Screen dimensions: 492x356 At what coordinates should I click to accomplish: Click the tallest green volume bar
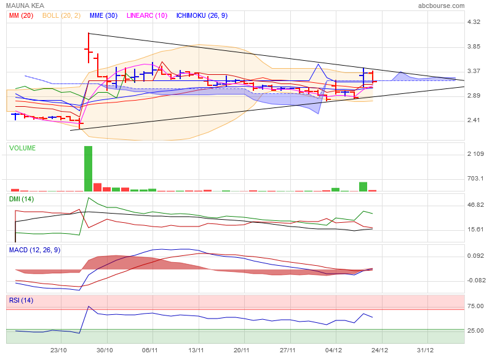88,168
